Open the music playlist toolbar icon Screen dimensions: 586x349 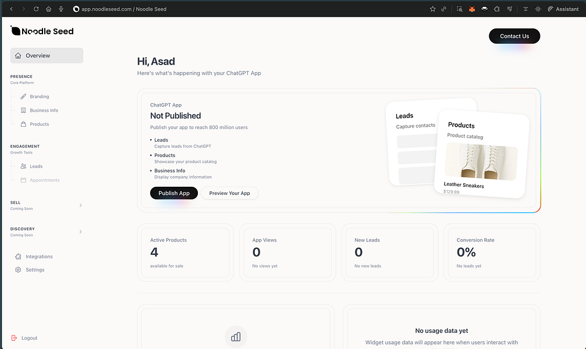(509, 9)
